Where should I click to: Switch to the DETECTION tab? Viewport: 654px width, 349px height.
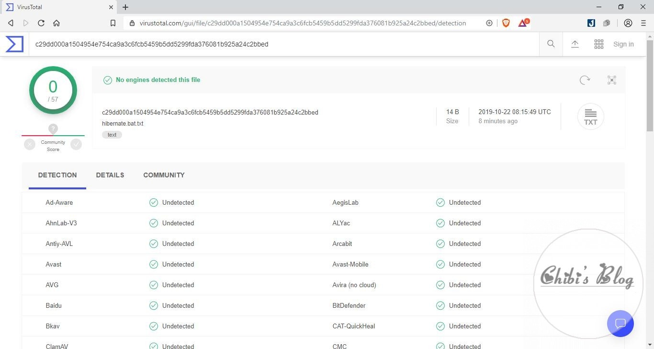(57, 175)
